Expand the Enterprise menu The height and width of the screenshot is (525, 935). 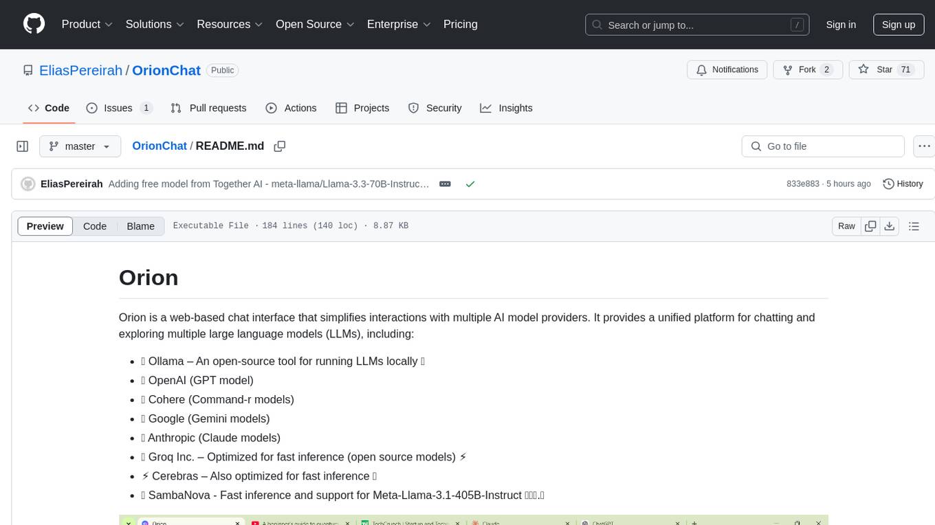click(x=399, y=24)
